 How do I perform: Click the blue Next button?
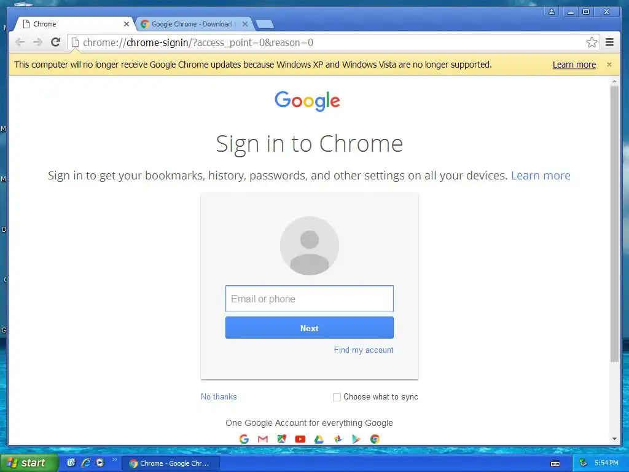(x=310, y=328)
